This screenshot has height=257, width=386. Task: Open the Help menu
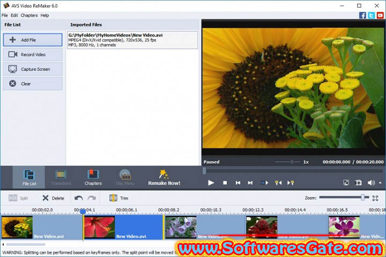pyautogui.click(x=44, y=15)
